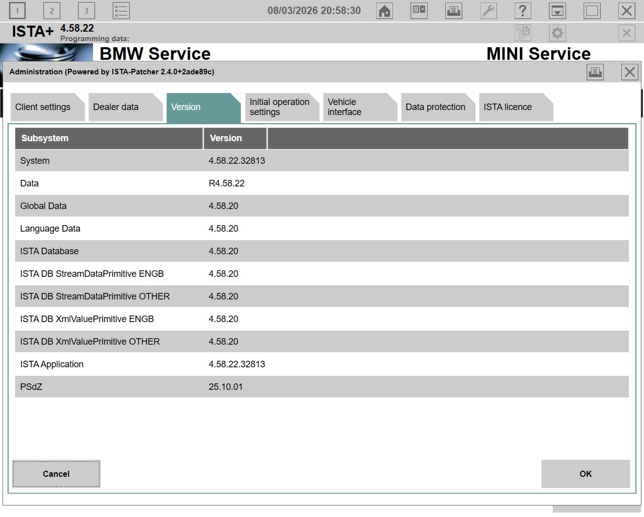644x517 pixels.
Task: Select session tab number 2
Action: point(52,11)
